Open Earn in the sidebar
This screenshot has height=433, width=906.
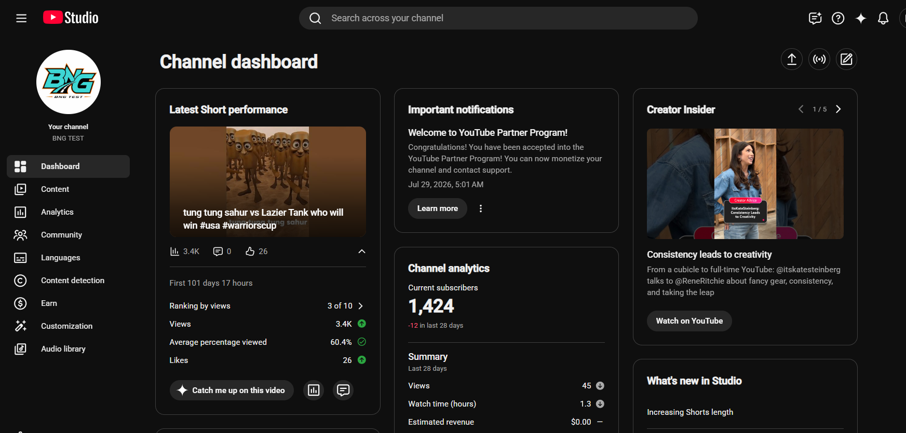click(69, 303)
